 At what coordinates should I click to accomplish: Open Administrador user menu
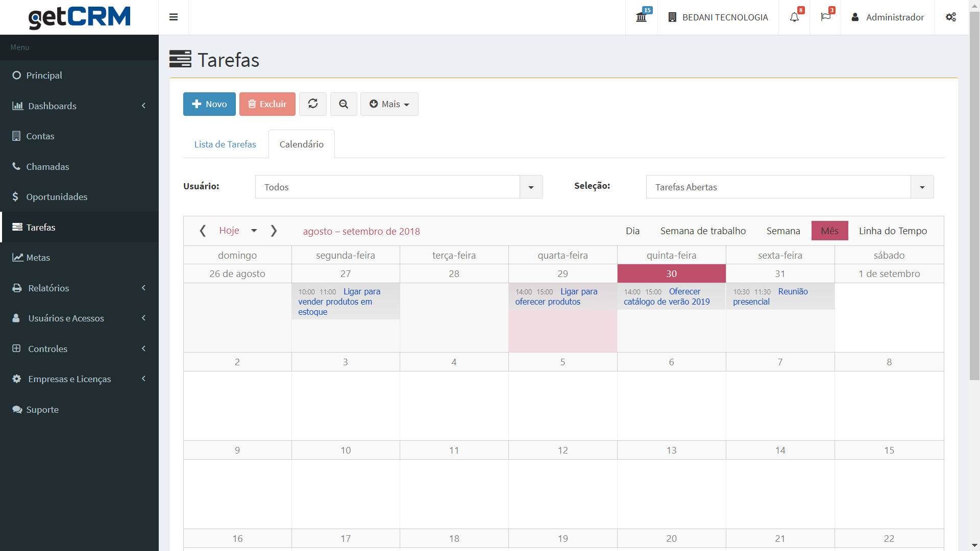[x=888, y=17]
